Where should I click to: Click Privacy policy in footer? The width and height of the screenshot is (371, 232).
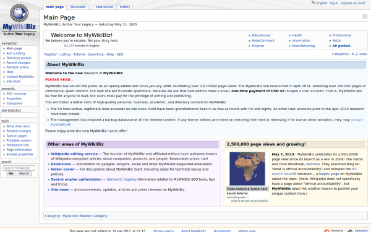(x=163, y=231)
